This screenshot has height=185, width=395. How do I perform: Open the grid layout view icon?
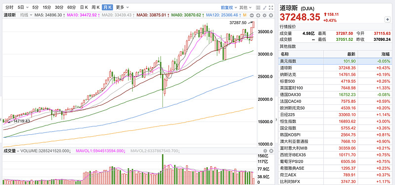coord(258,7)
